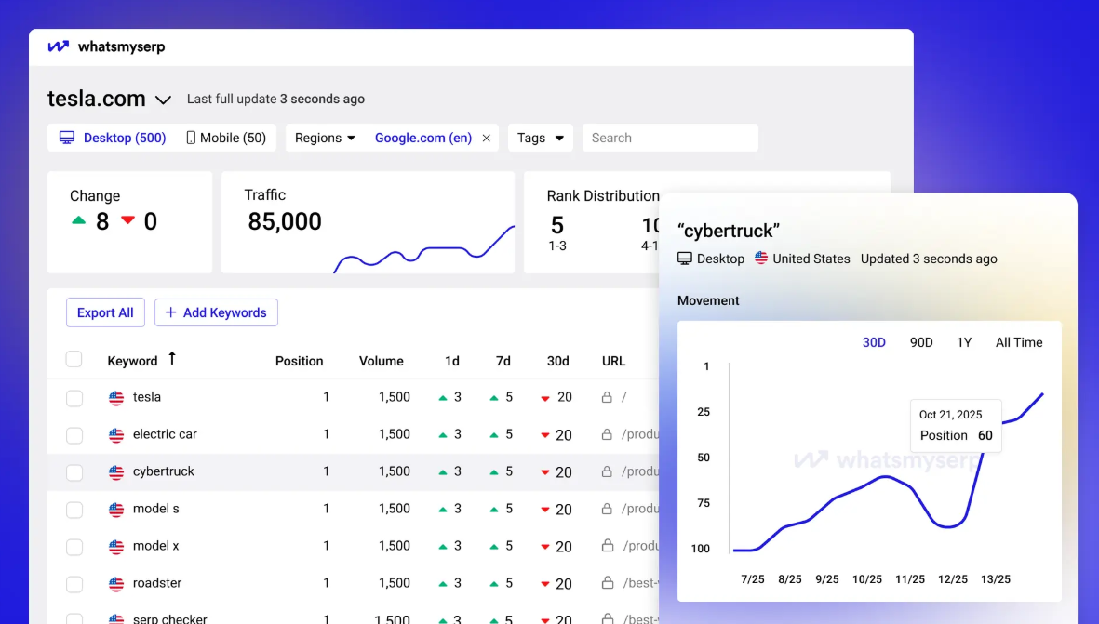Viewport: 1099px width, 624px height.
Task: Remove the Google.com (en) region filter
Action: pos(486,138)
